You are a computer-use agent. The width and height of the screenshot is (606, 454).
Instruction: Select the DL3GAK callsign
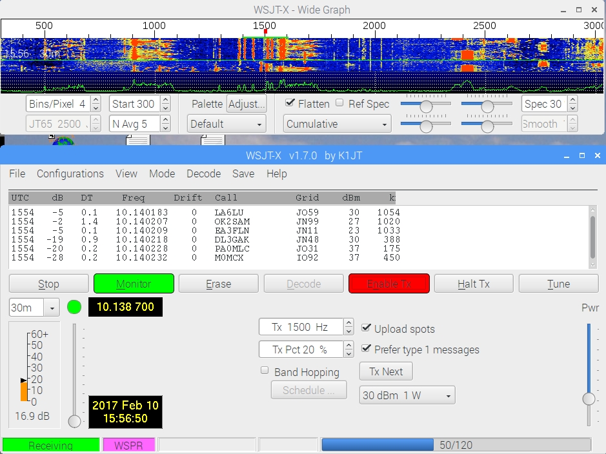232,240
